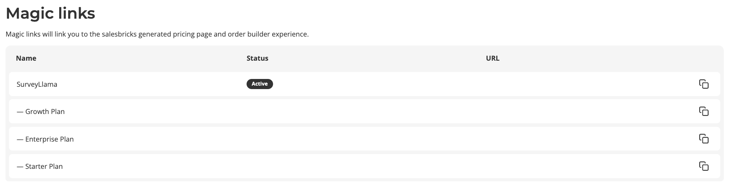Copy the Growth Plan magic link
Screen dimensions: 730x184
[x=704, y=111]
